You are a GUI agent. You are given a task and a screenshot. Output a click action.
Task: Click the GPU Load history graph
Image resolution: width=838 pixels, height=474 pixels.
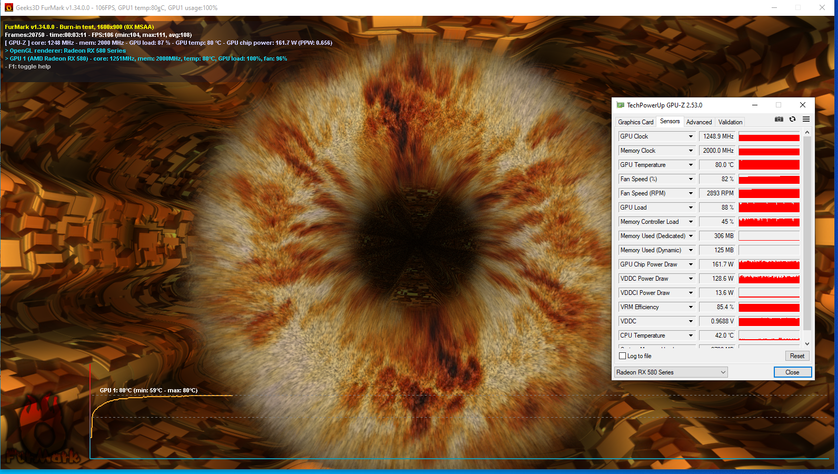pos(769,208)
